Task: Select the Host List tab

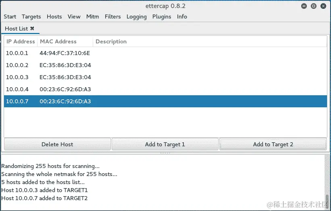Action: [x=16, y=29]
